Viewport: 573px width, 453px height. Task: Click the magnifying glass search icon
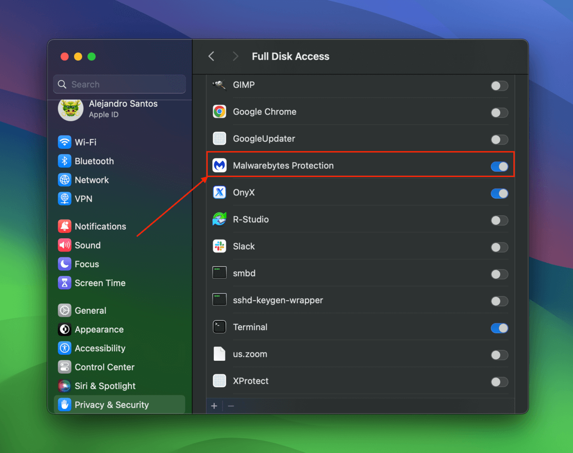pos(62,84)
